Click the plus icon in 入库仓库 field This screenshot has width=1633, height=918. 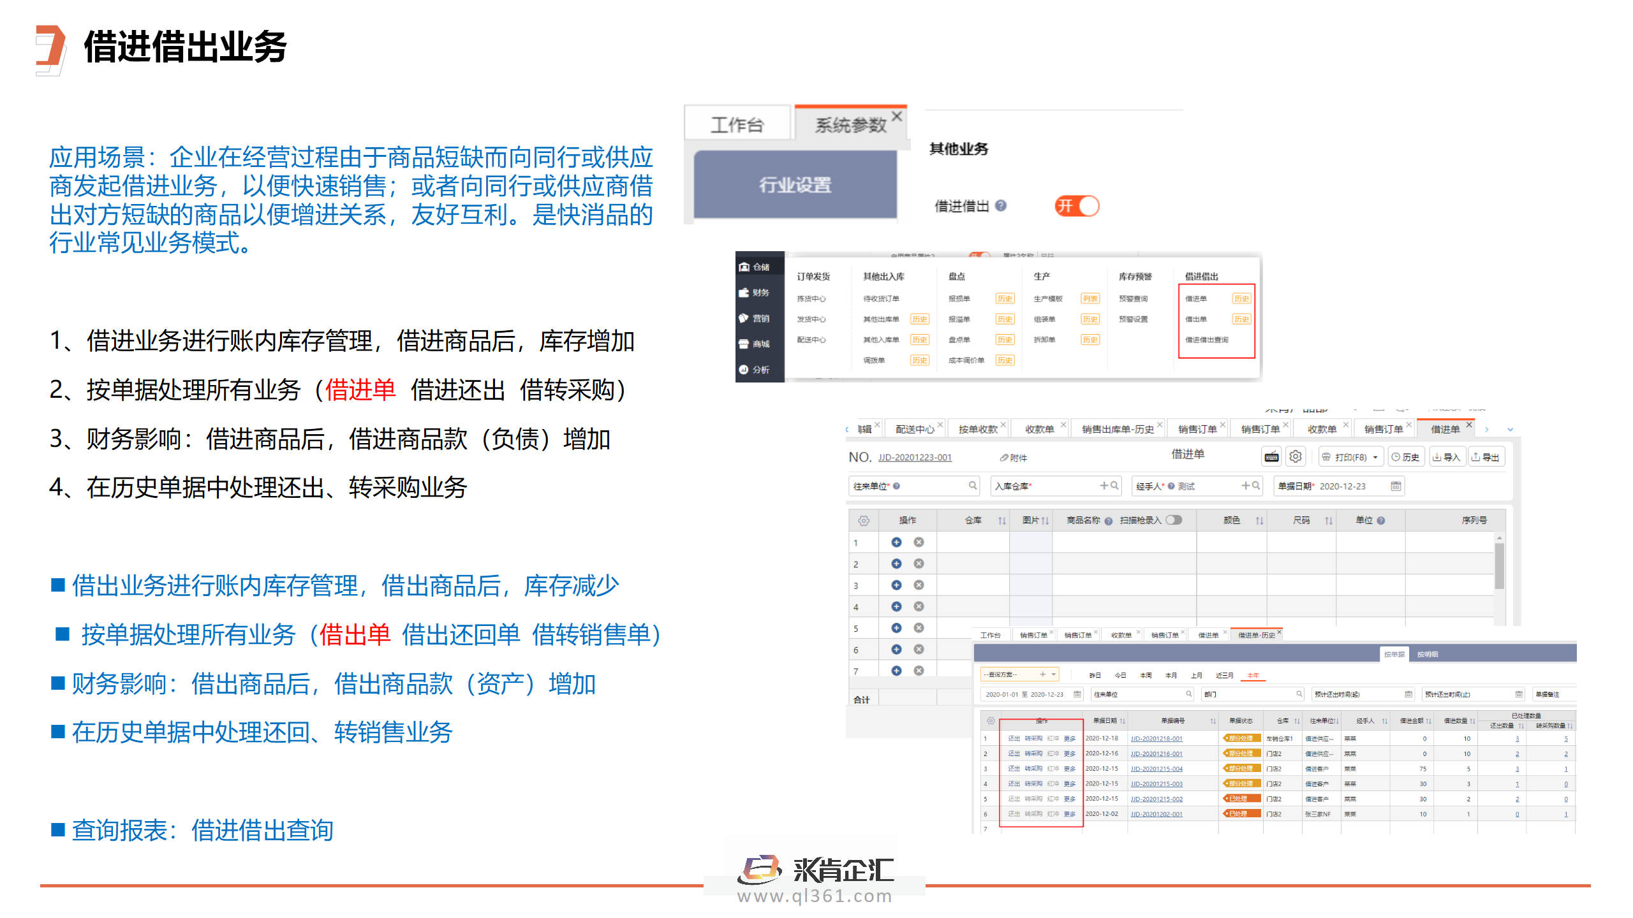[x=1104, y=485]
